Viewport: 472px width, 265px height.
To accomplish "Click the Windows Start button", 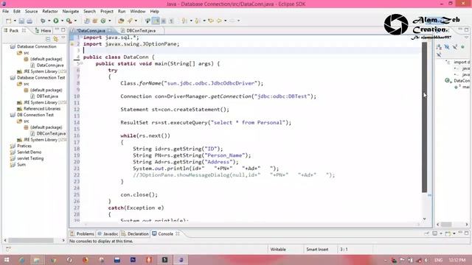I will click(x=6, y=260).
